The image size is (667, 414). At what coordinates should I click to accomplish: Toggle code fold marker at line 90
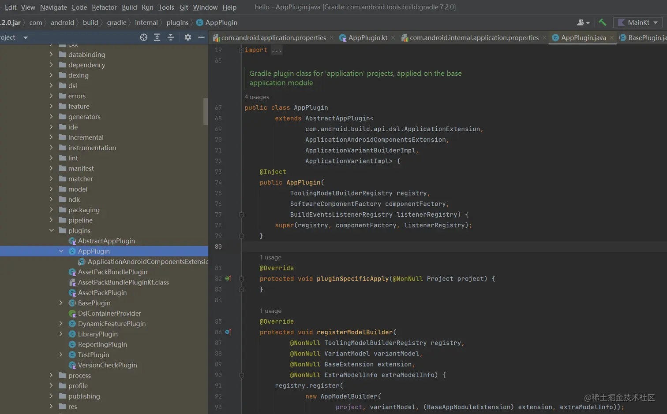[241, 375]
